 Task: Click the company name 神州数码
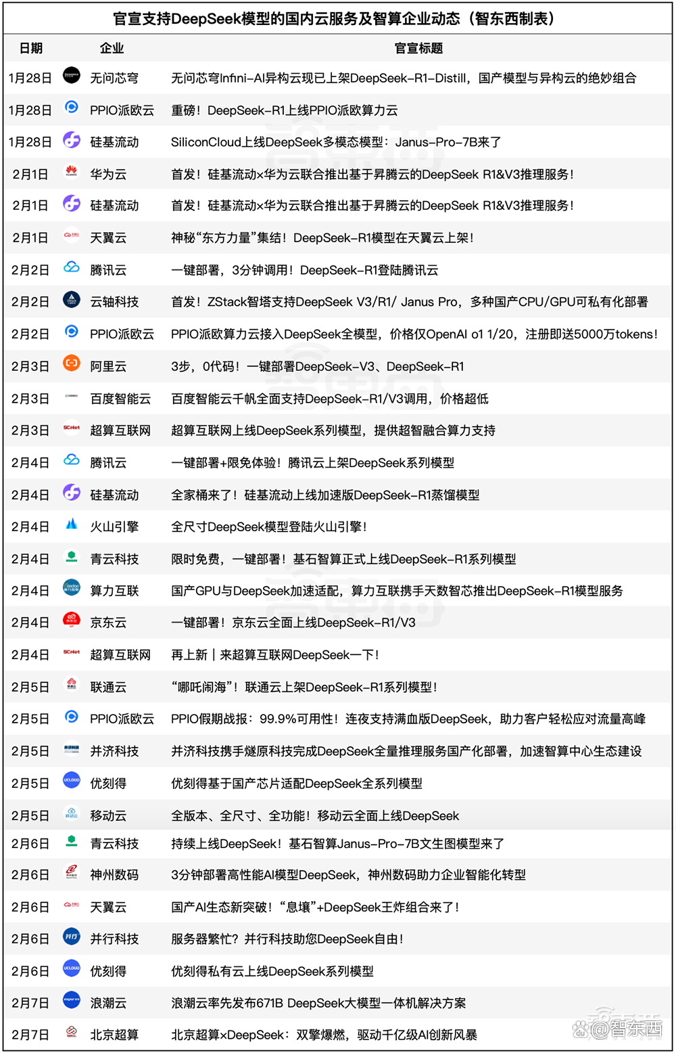point(114,875)
